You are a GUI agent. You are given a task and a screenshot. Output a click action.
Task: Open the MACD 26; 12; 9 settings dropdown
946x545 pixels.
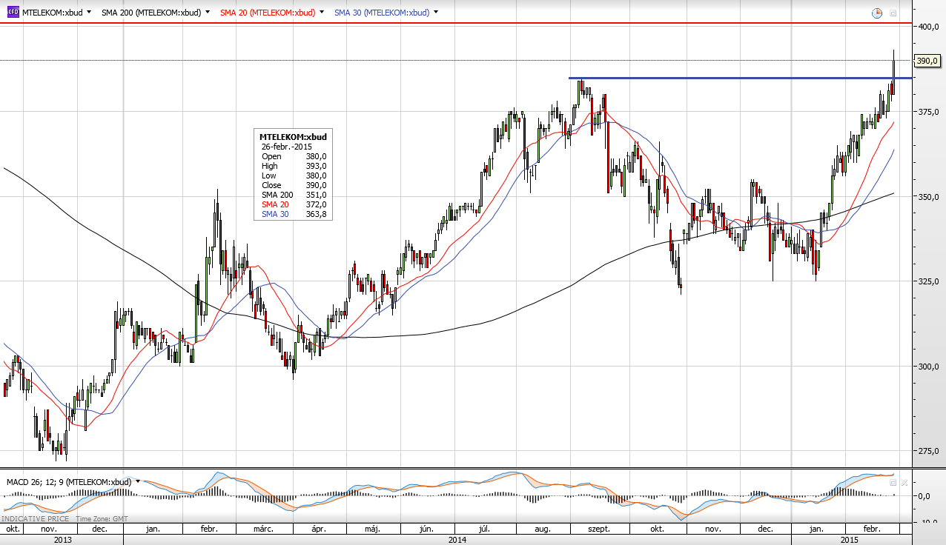[138, 482]
